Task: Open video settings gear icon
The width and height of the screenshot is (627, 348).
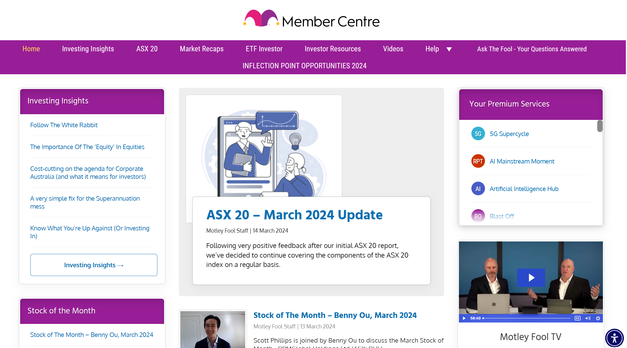Action: click(598, 318)
